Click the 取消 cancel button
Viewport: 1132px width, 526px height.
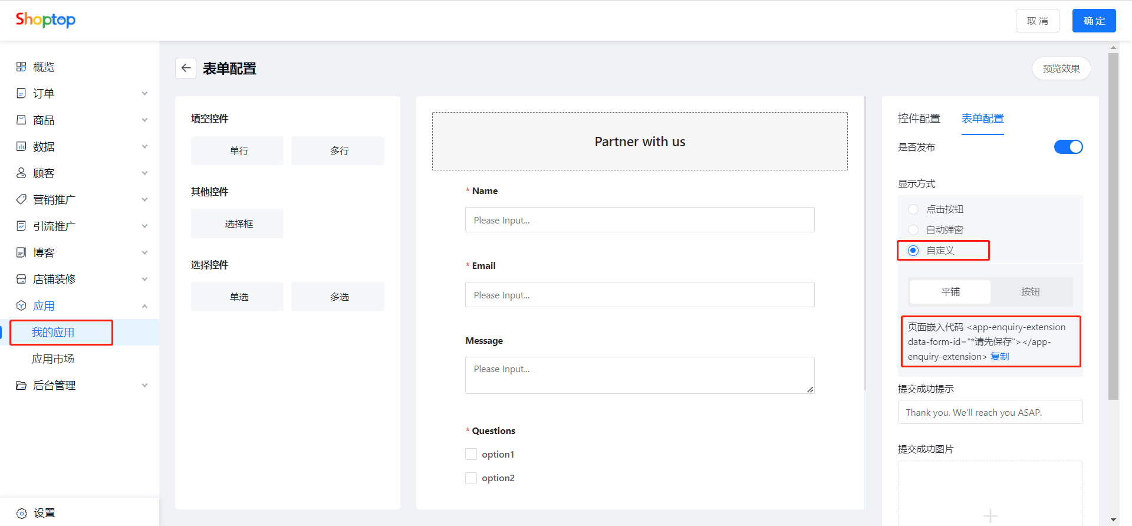click(1037, 21)
